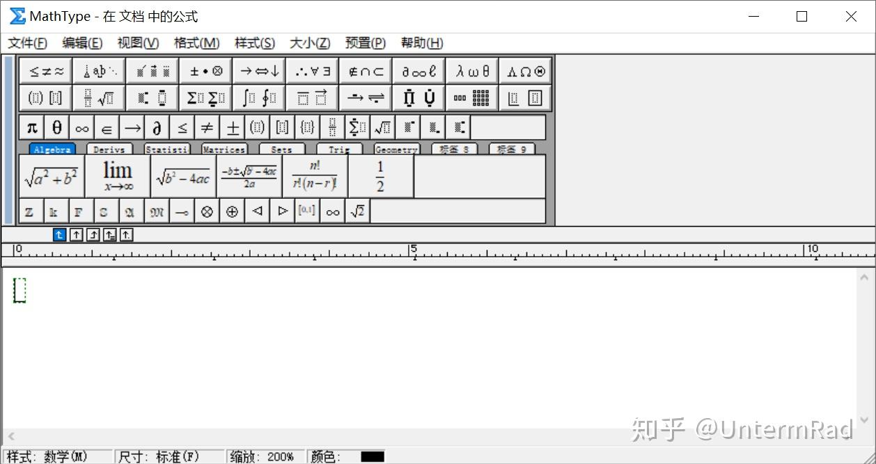Open arrow symbols palette (→⇔↓)
The image size is (876, 464).
coord(259,71)
